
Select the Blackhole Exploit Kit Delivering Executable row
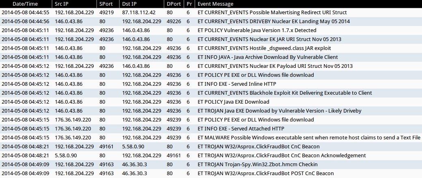284,93
